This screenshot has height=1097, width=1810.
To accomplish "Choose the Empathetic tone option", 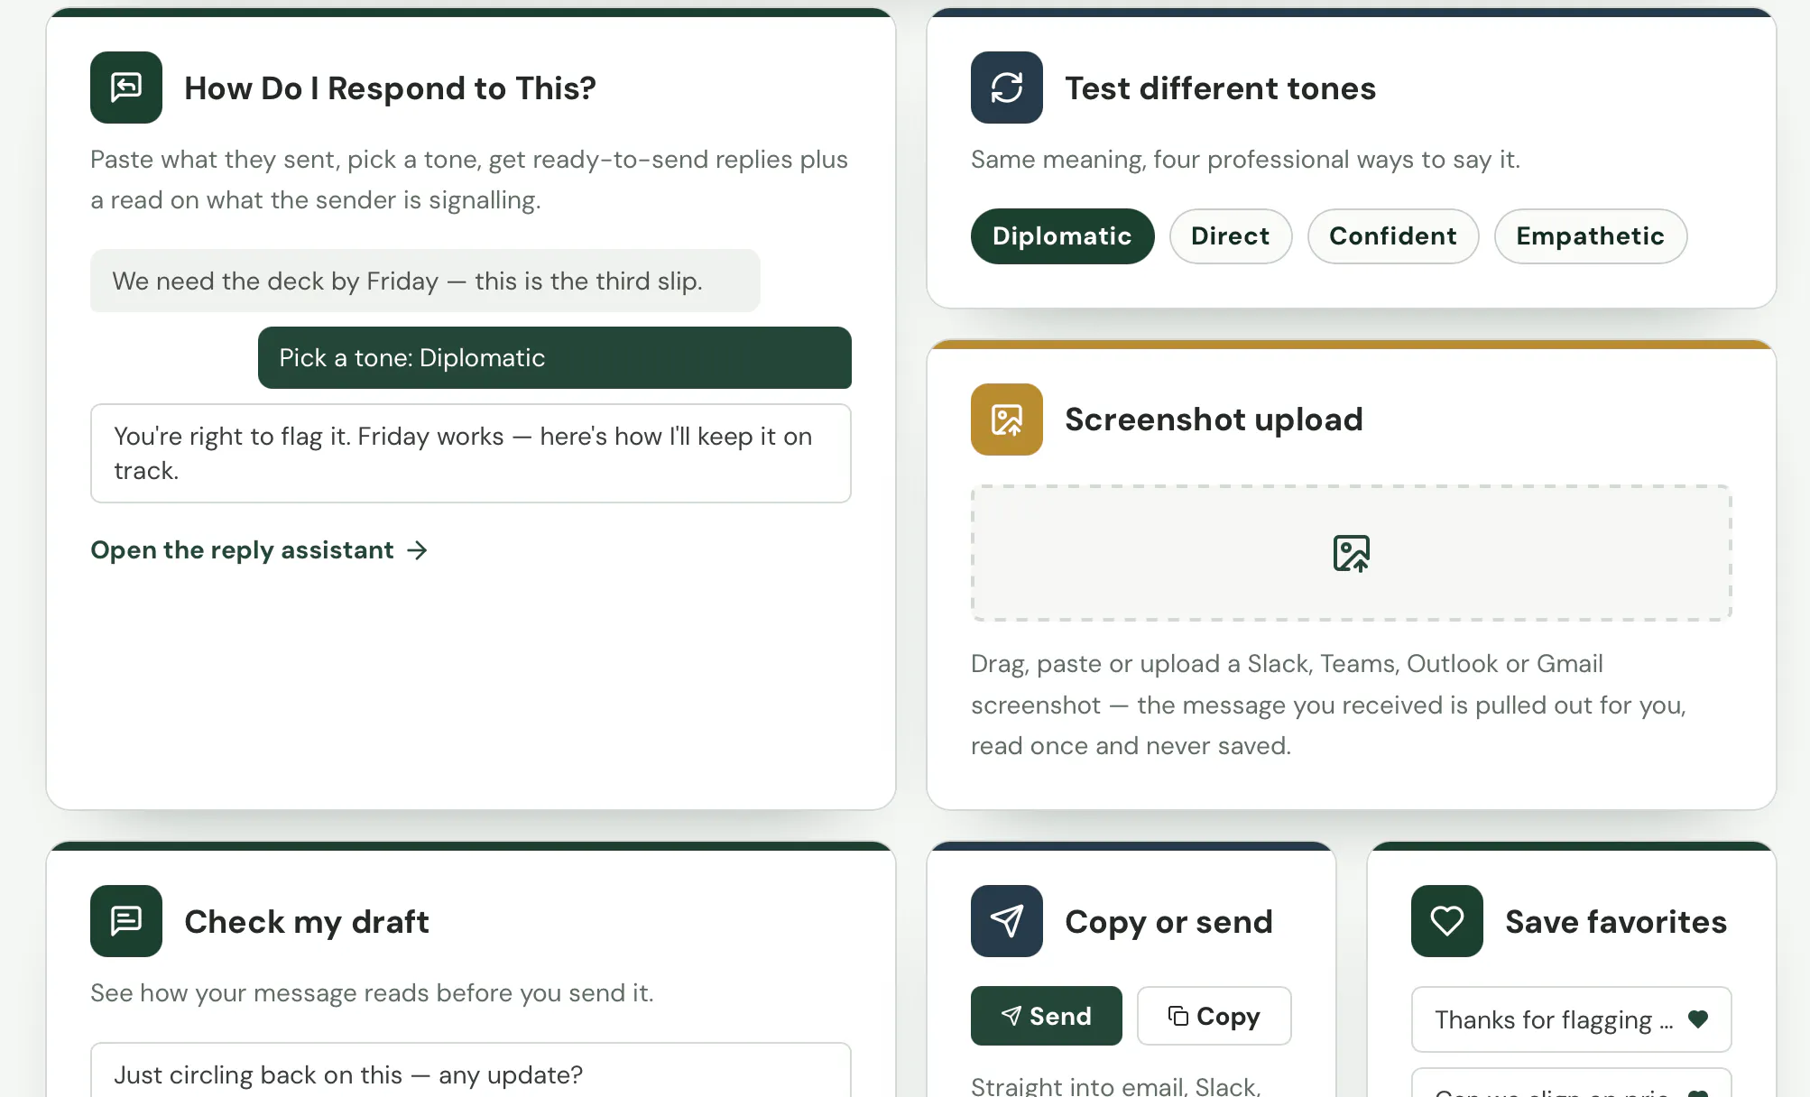I will pyautogui.click(x=1591, y=236).
